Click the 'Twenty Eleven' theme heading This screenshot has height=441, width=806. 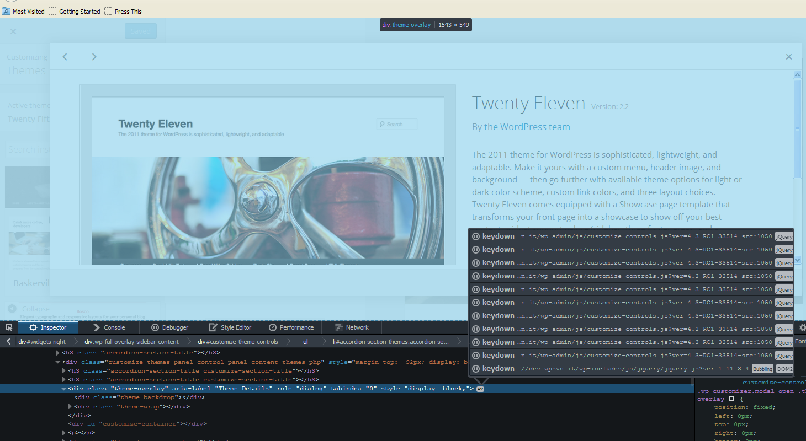[528, 103]
